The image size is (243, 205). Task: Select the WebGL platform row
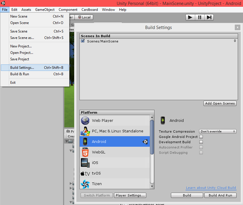click(115, 152)
